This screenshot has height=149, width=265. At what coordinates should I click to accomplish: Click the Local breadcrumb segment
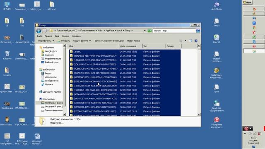(x=120, y=31)
